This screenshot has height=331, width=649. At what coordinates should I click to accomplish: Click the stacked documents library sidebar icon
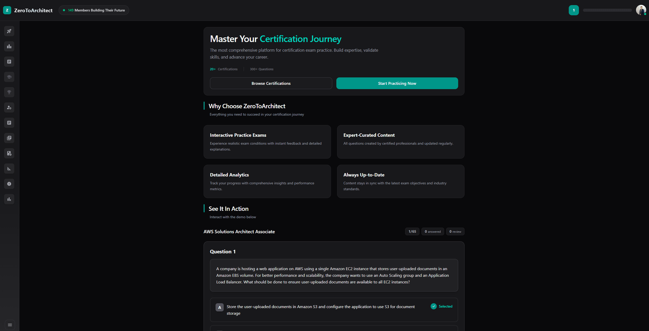click(9, 138)
